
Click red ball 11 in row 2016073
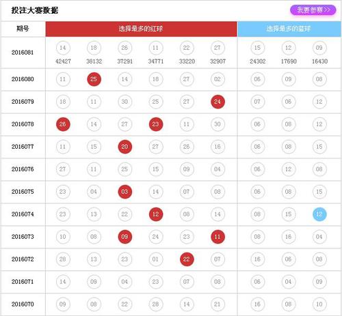[x=218, y=237]
